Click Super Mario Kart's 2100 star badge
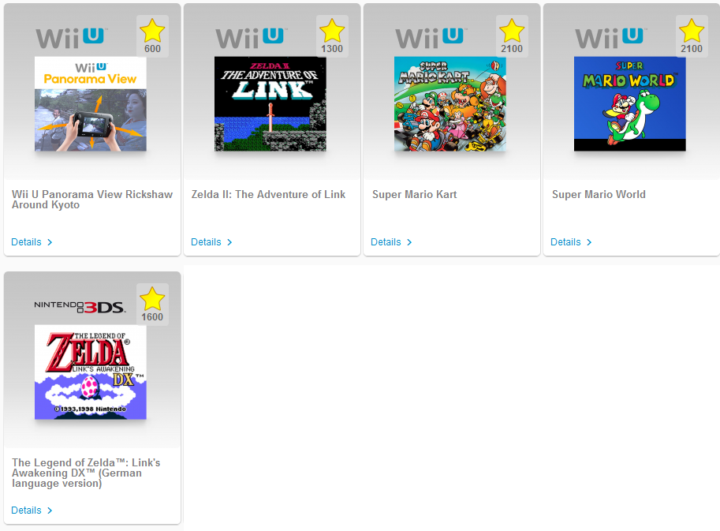Screen dimensions: 720x531 point(512,36)
